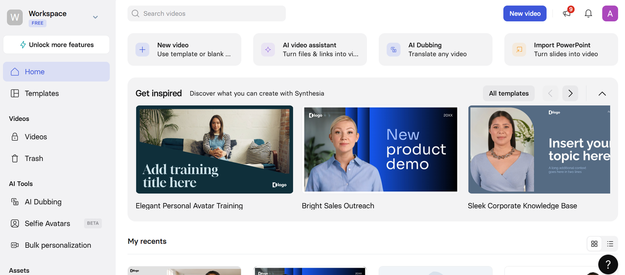Click the magnifying glass search icon
The height and width of the screenshot is (275, 625).
pyautogui.click(x=136, y=14)
